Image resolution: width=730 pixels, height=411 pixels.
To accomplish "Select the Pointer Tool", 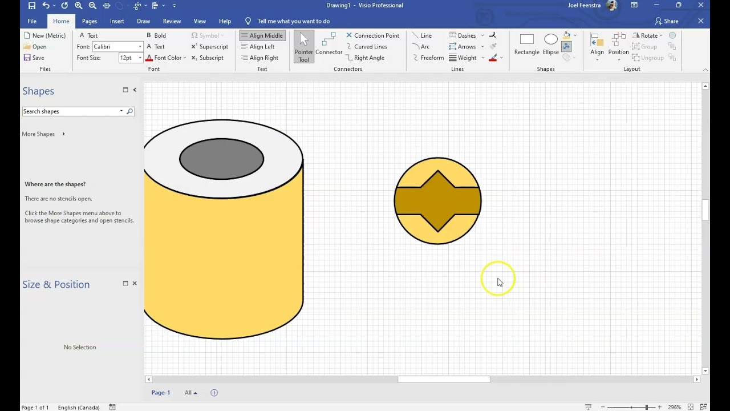I will [303, 47].
